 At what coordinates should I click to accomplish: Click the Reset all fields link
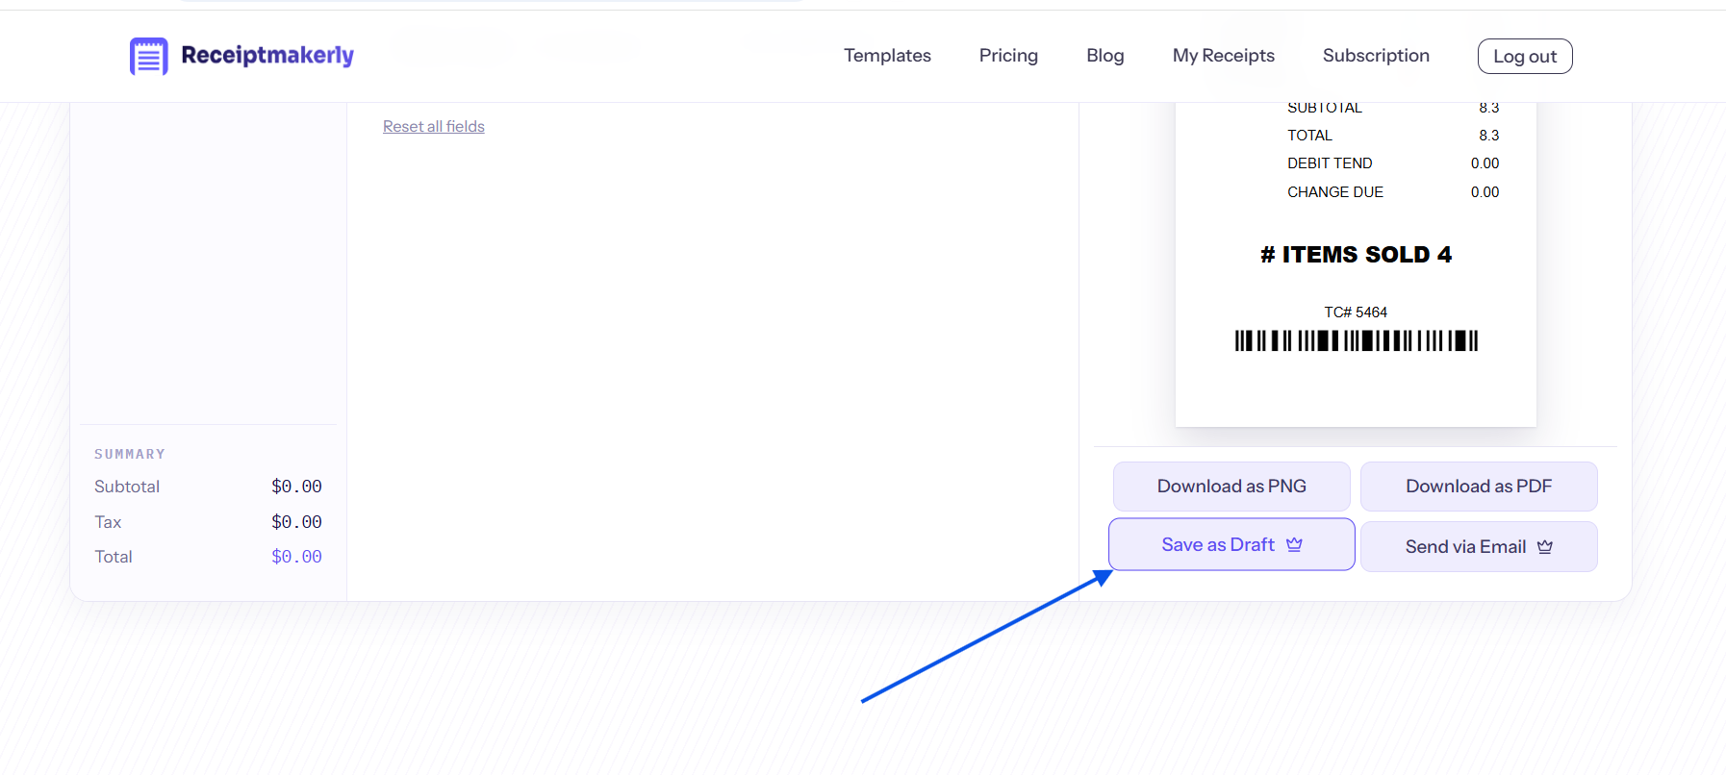point(434,126)
